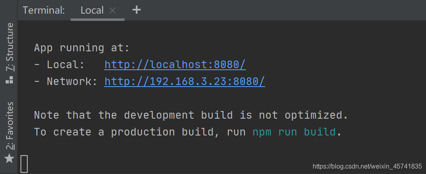Open the Structure tool window
The image size is (426, 174).
[10, 47]
